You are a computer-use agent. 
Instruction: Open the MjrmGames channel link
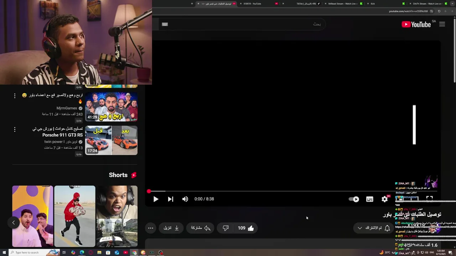[67, 108]
